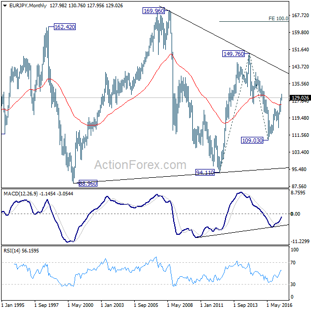This screenshot has width=311, height=311.
Task: Select the 1 Jan 2003 date label
Action: click(112, 305)
